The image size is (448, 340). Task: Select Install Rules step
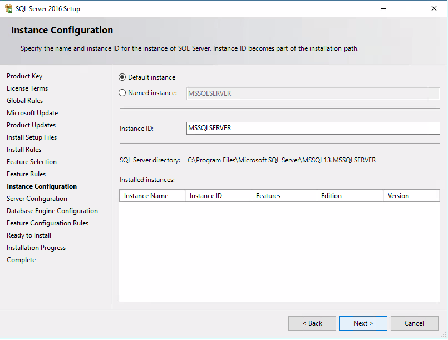coord(23,149)
